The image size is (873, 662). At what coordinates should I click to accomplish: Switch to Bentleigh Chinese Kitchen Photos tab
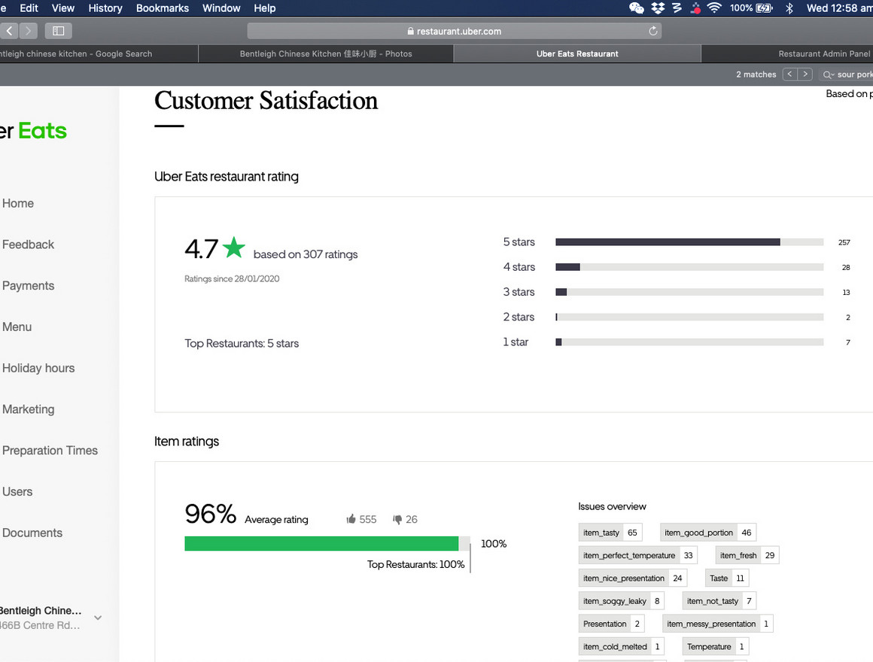(326, 54)
